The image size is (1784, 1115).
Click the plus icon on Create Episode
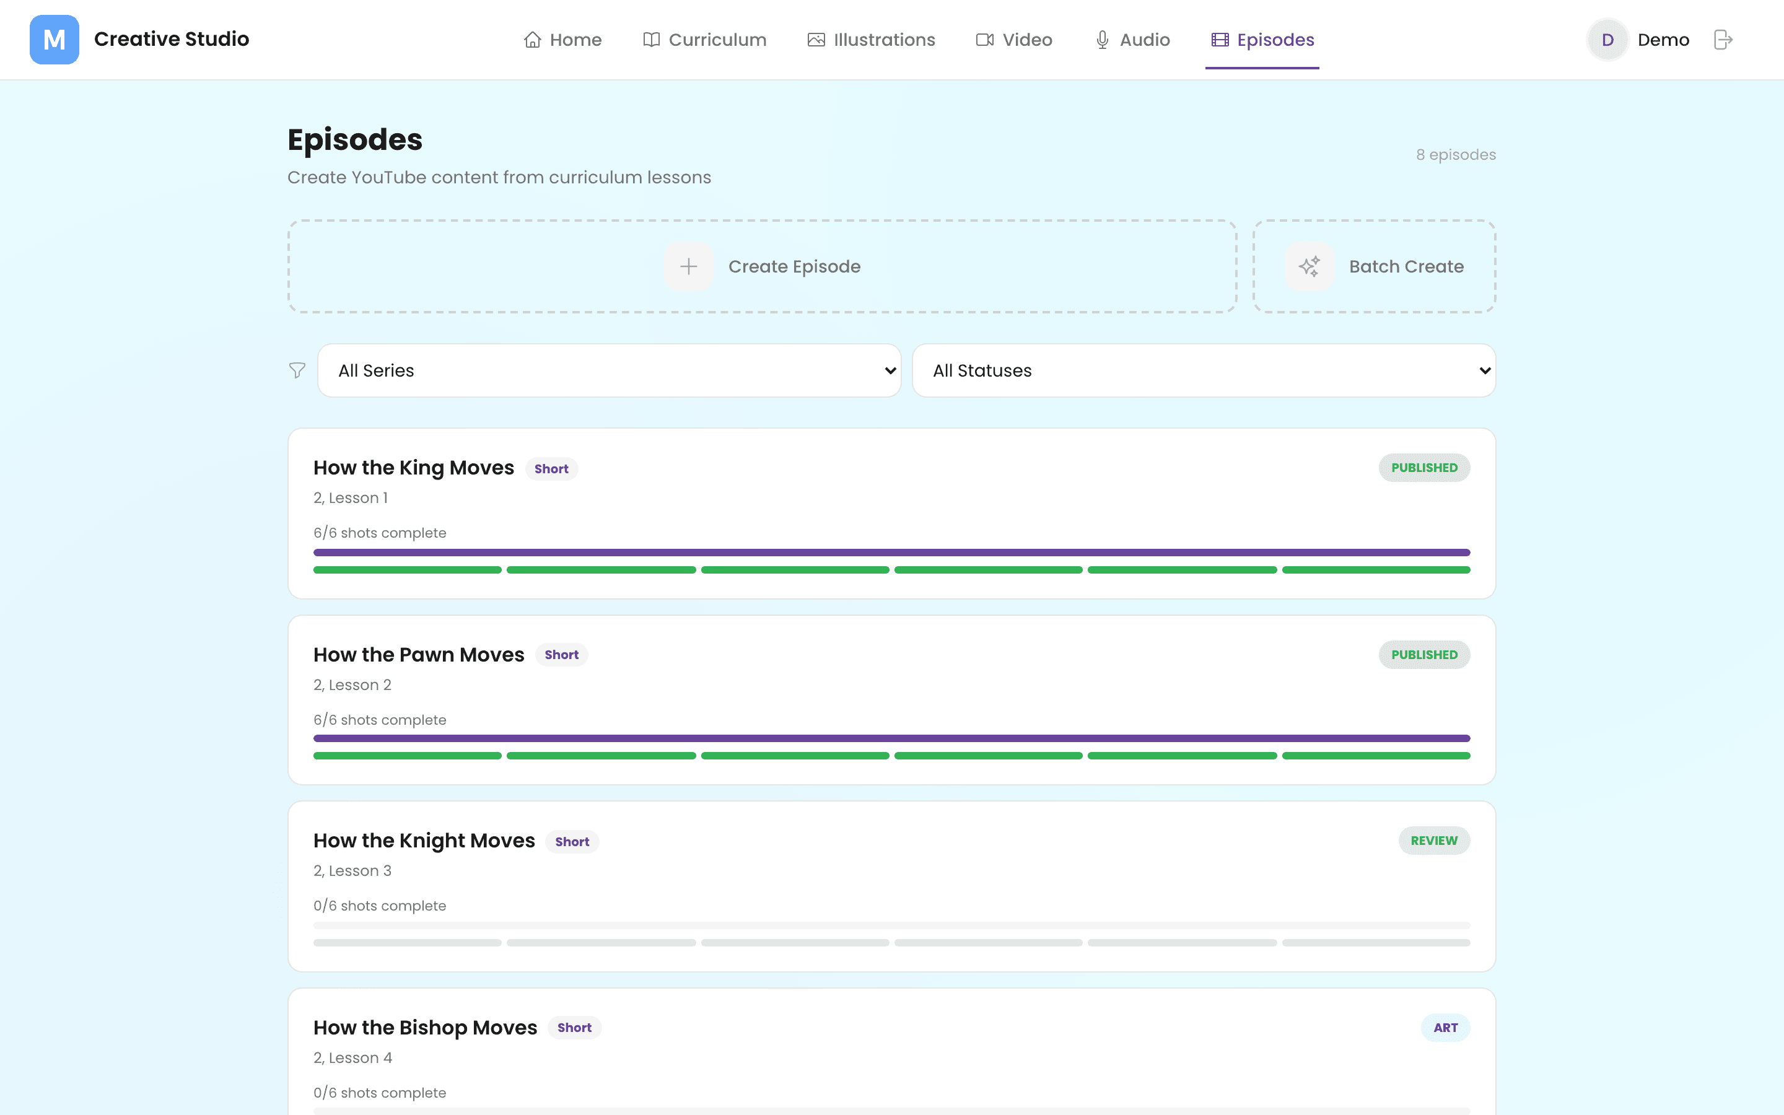point(689,266)
